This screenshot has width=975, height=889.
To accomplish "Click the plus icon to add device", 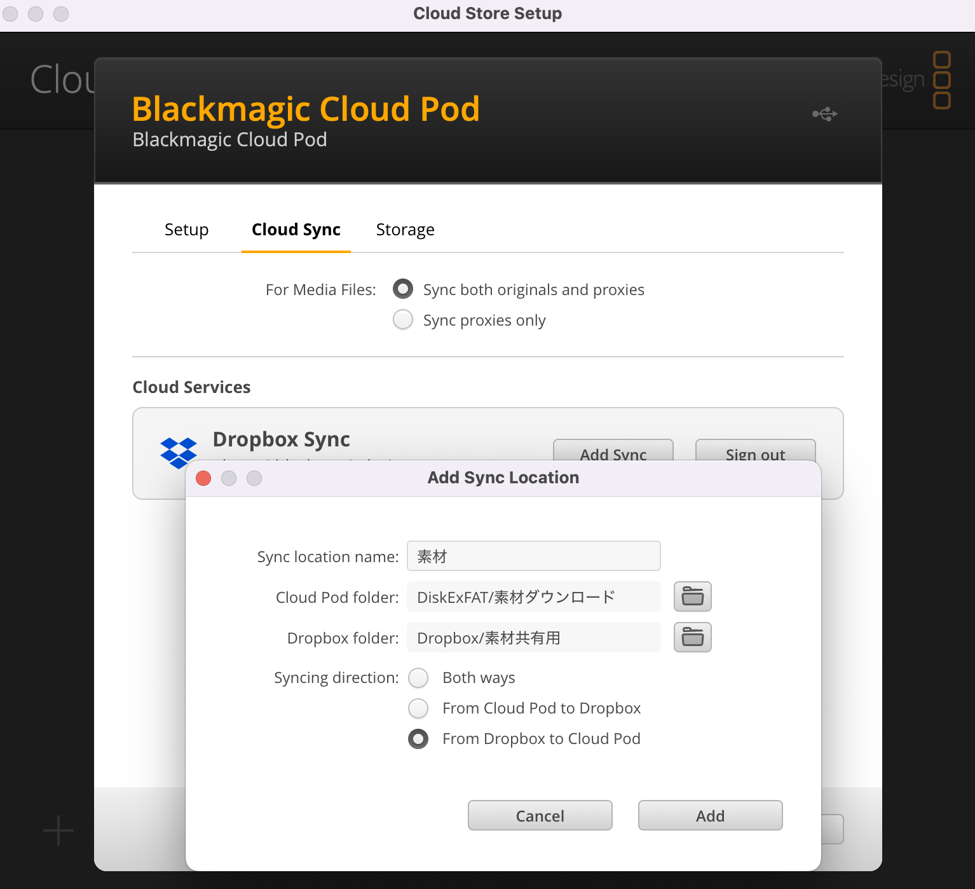I will 58,830.
